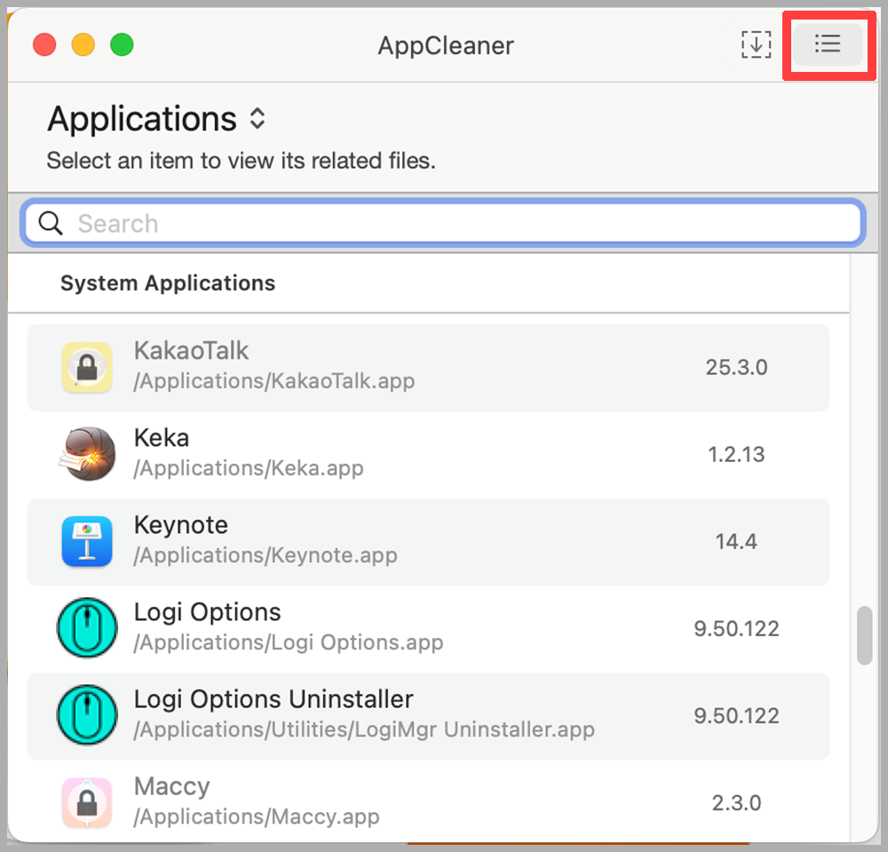Click the green full-screen window button
The height and width of the screenshot is (852, 888).
point(122,44)
